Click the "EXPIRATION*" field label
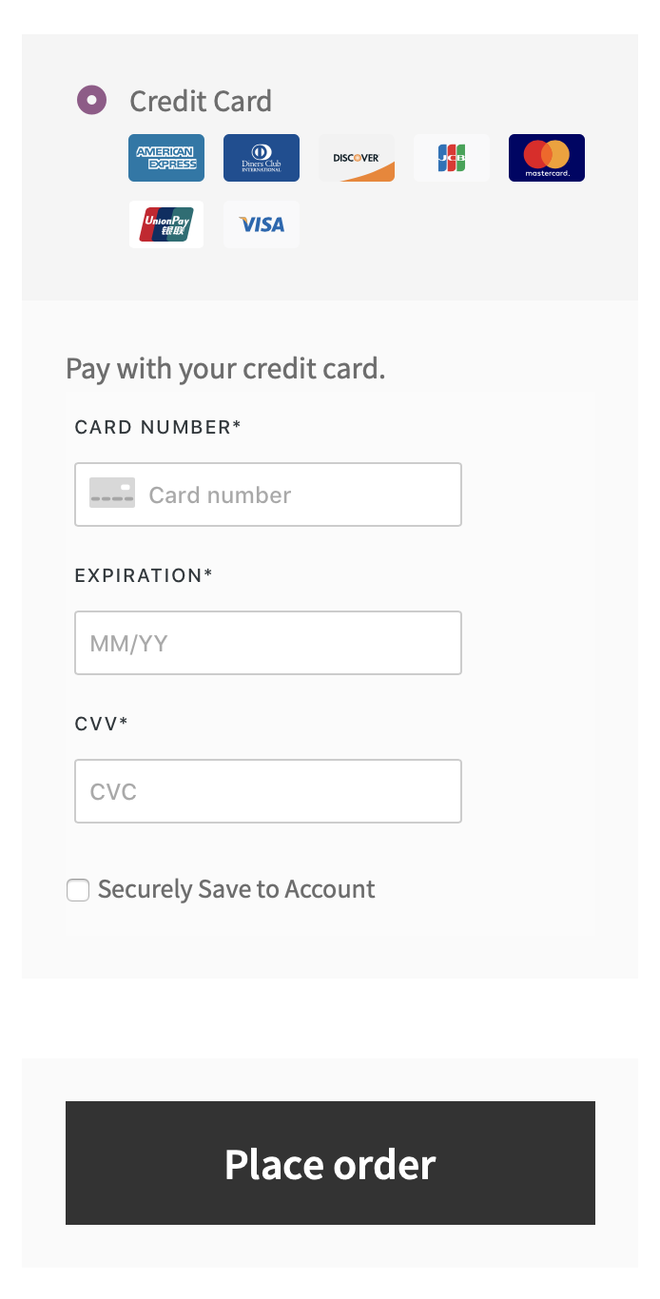Screen dimensions: 660x1299 coord(144,575)
